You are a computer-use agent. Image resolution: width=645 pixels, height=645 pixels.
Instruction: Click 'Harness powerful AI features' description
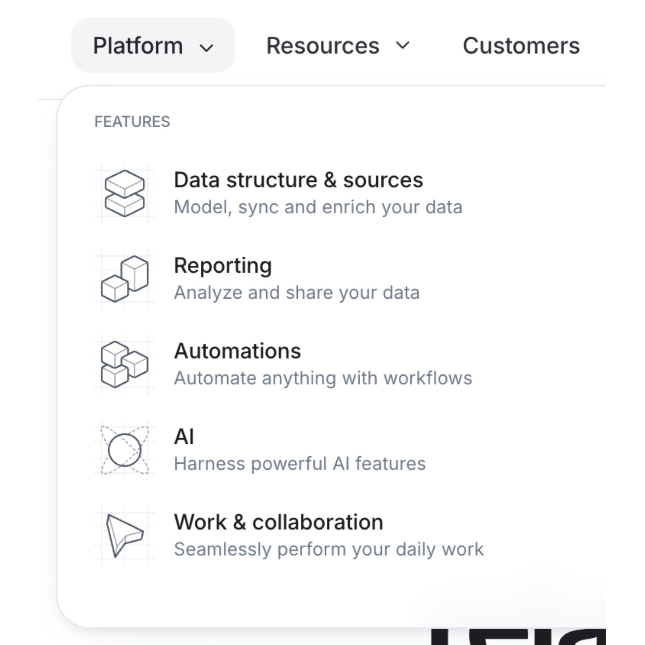point(300,463)
